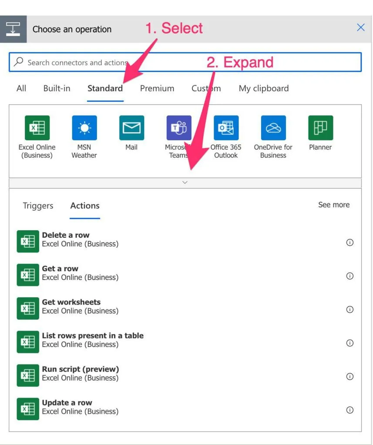373x445 pixels.
Task: Choose the Run script (preview) action
Action: point(80,373)
